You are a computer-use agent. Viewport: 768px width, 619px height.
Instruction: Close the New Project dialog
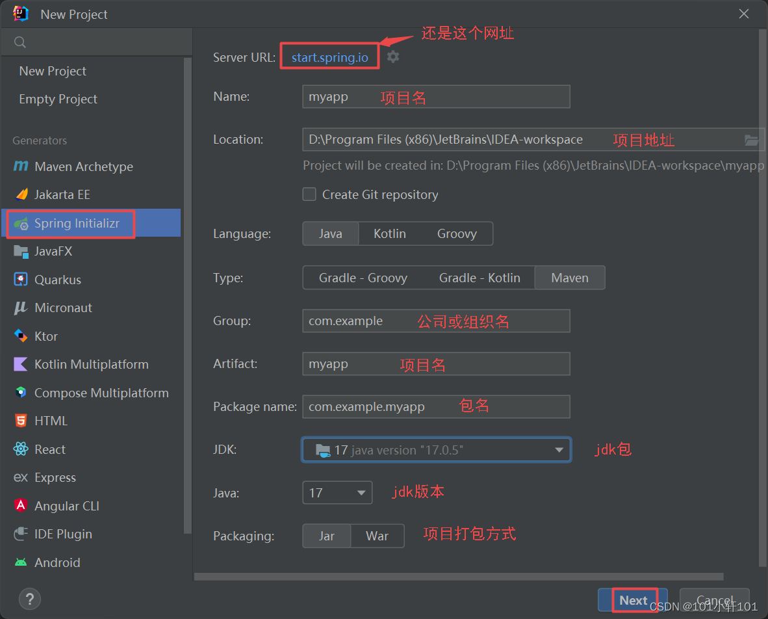pyautogui.click(x=743, y=14)
